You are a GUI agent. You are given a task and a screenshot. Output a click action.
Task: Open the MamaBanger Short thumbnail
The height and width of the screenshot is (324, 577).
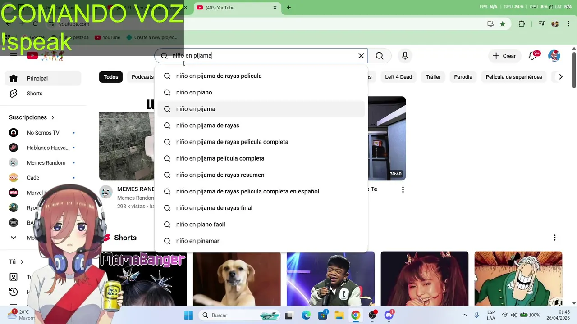pos(143,279)
